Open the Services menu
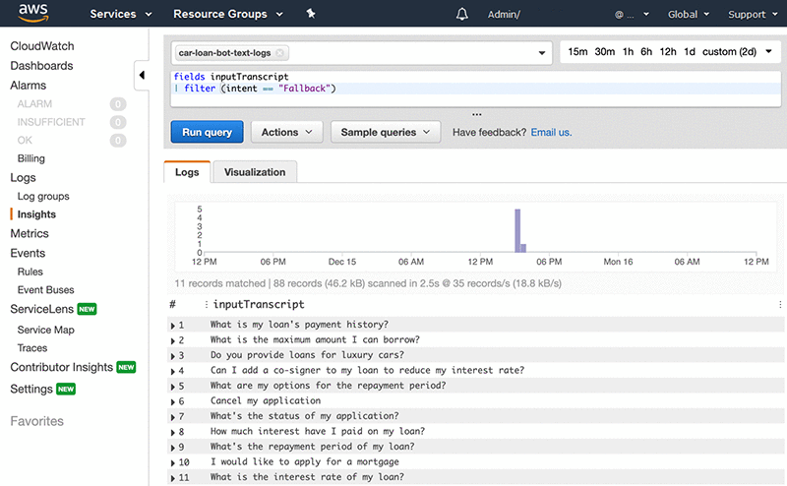The height and width of the screenshot is (486, 787). point(121,15)
